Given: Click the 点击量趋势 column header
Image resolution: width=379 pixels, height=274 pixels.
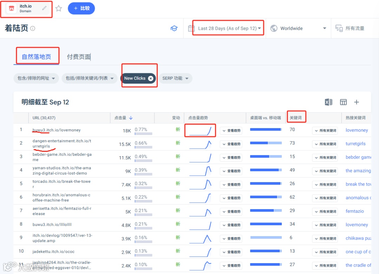Looking at the screenshot, I should click(x=198, y=118).
